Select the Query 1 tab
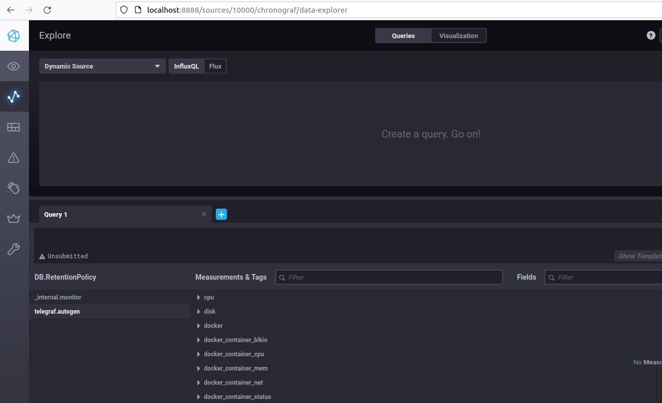The image size is (662, 403). click(56, 214)
